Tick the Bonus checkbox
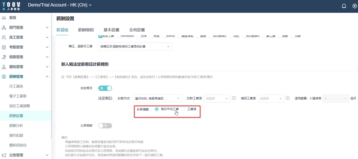 pos(164,36)
